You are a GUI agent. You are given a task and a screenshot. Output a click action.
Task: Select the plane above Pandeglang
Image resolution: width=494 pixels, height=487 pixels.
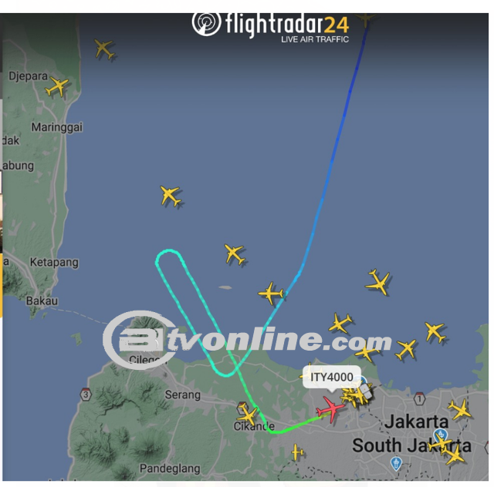[x=296, y=452]
